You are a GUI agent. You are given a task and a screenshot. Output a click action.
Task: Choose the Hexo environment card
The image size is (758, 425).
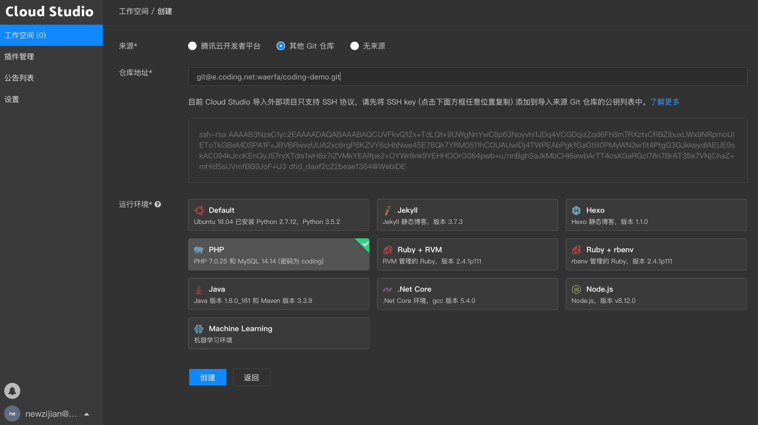click(x=656, y=215)
